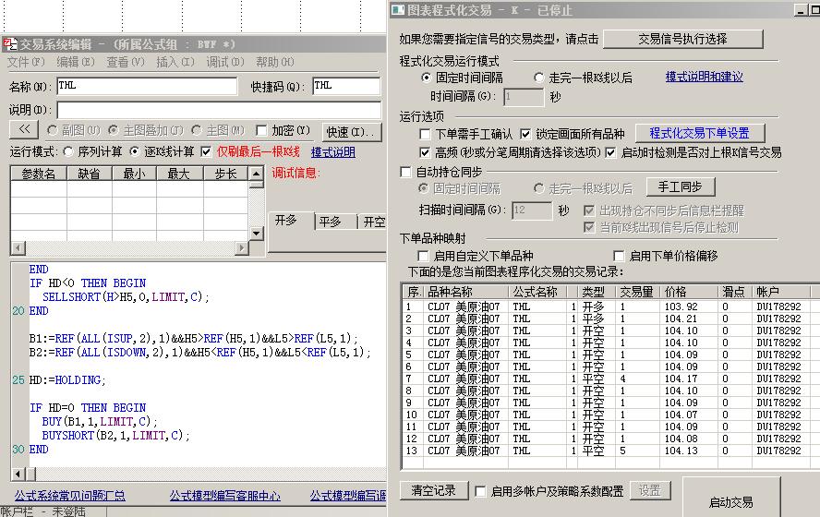Click the 图表程式化交易 window title icon

[x=397, y=10]
